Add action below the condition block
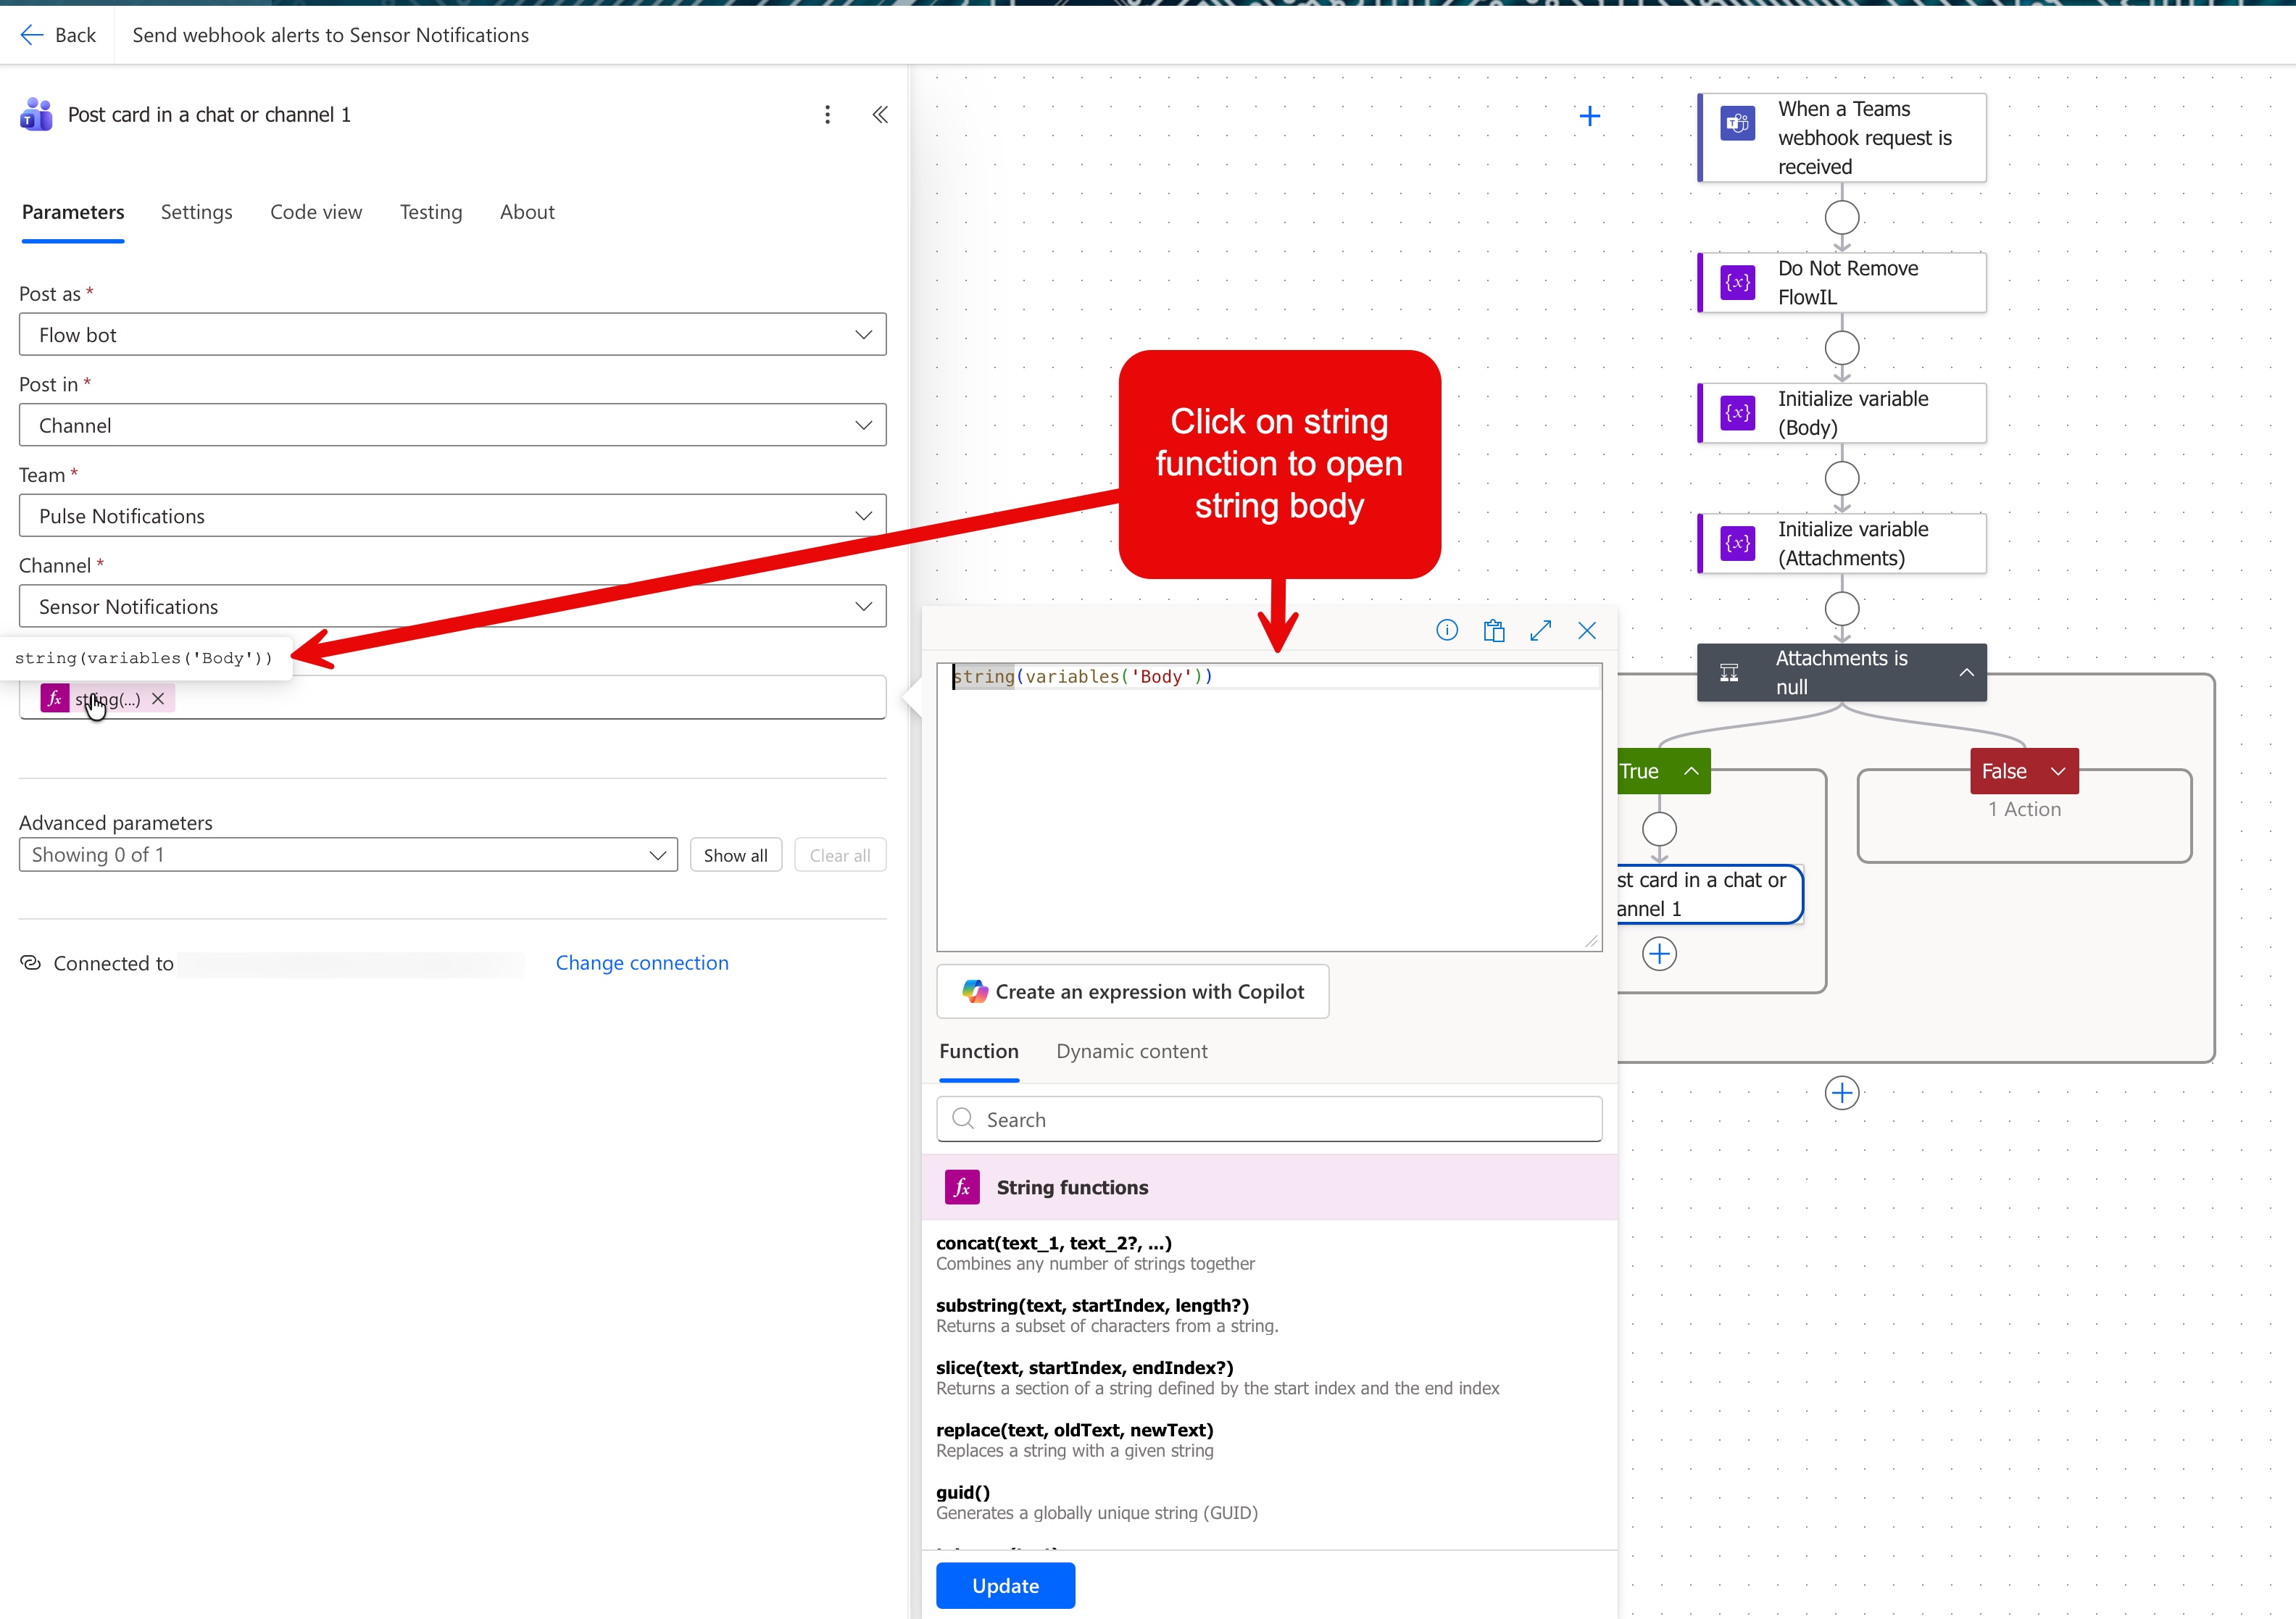Screen dimensions: 2296x1619 pos(1842,1093)
